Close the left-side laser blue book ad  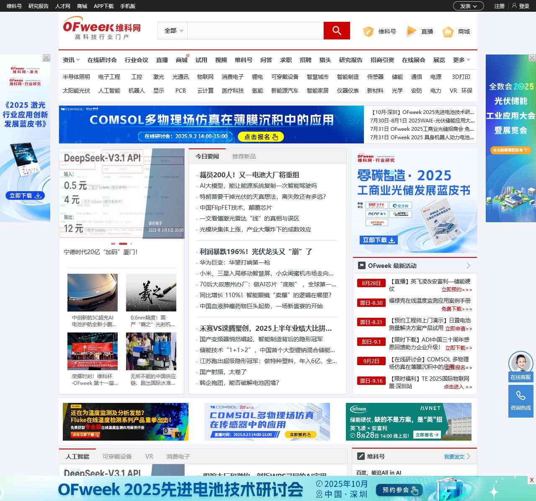[x=46, y=58]
